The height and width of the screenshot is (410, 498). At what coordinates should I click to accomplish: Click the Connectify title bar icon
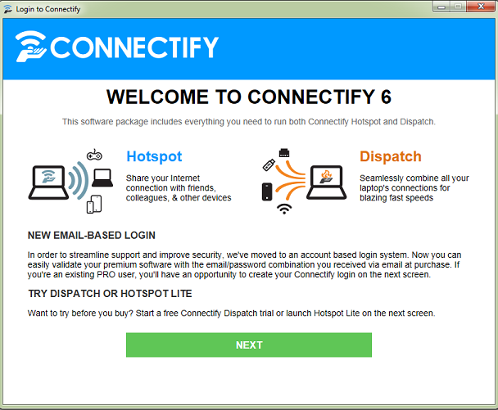point(8,9)
